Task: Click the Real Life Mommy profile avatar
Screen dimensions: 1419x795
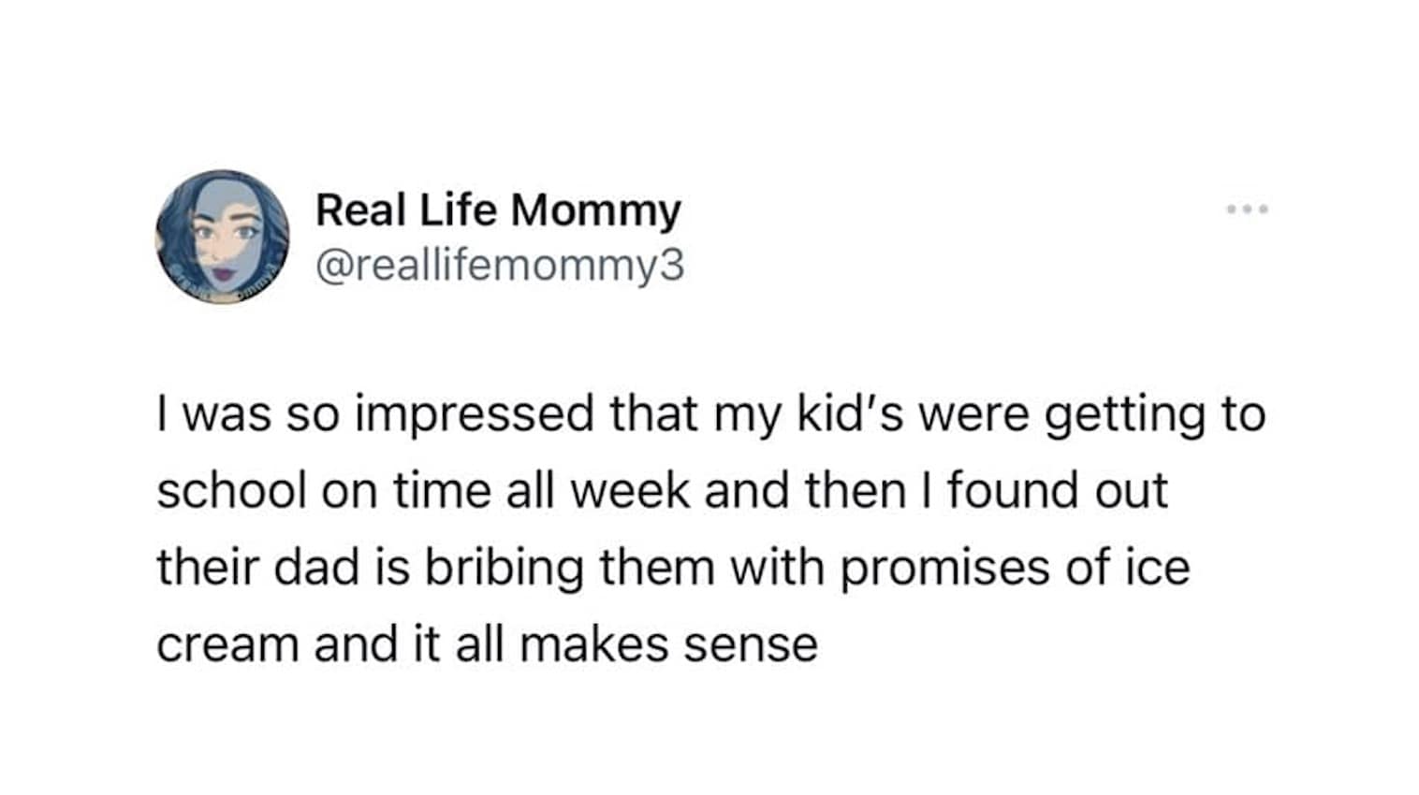Action: tap(223, 238)
